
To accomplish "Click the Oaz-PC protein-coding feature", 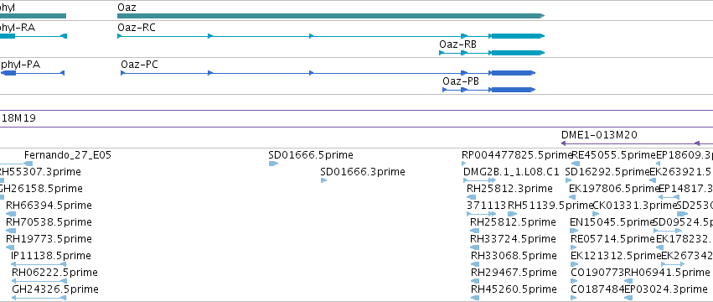I will [328, 73].
